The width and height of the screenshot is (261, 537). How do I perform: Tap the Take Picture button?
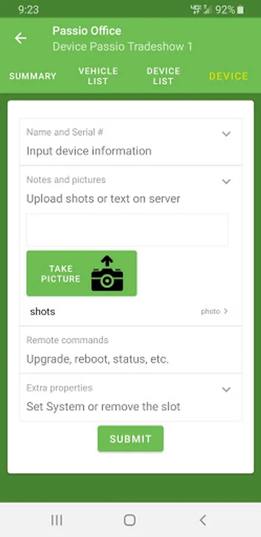[x=82, y=273]
